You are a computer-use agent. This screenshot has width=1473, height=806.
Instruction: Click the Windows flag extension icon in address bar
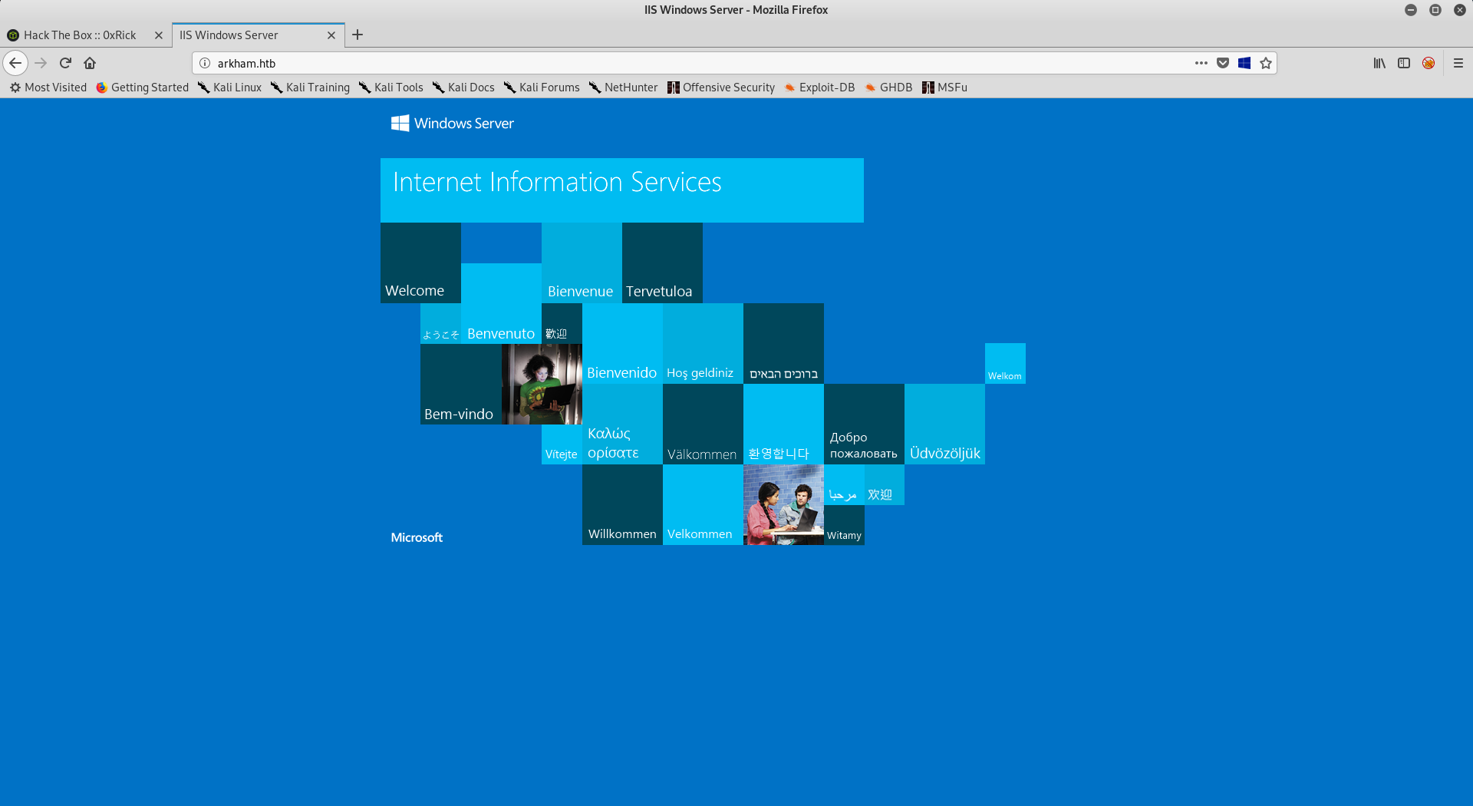(x=1244, y=63)
